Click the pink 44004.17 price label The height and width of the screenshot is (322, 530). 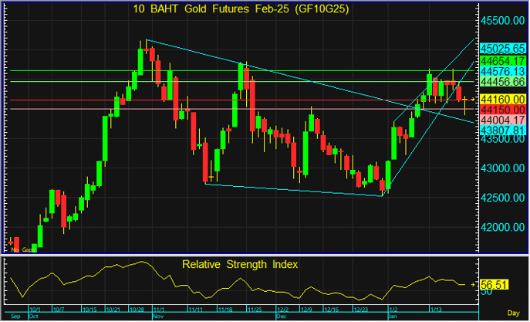coord(502,120)
